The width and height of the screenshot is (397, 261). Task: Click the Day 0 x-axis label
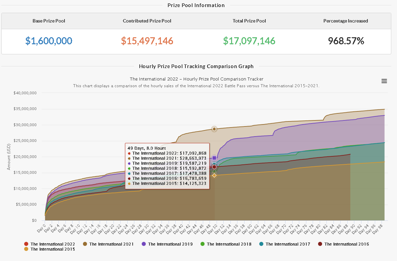(x=41, y=228)
